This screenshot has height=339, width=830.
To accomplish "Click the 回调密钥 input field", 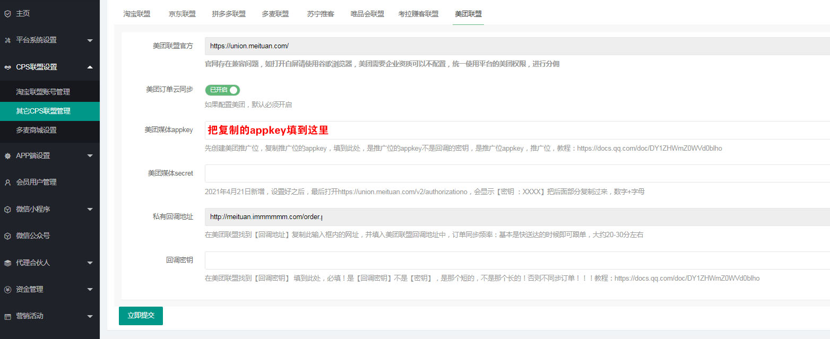I will (517, 260).
